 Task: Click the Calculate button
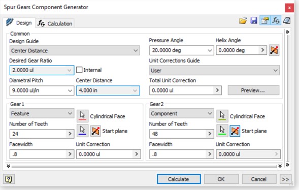[x=179, y=179]
